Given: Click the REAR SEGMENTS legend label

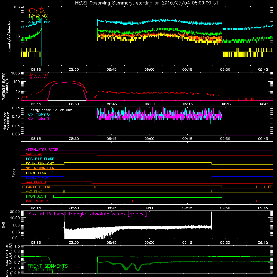Looking at the screenshot, I should 46,269.
